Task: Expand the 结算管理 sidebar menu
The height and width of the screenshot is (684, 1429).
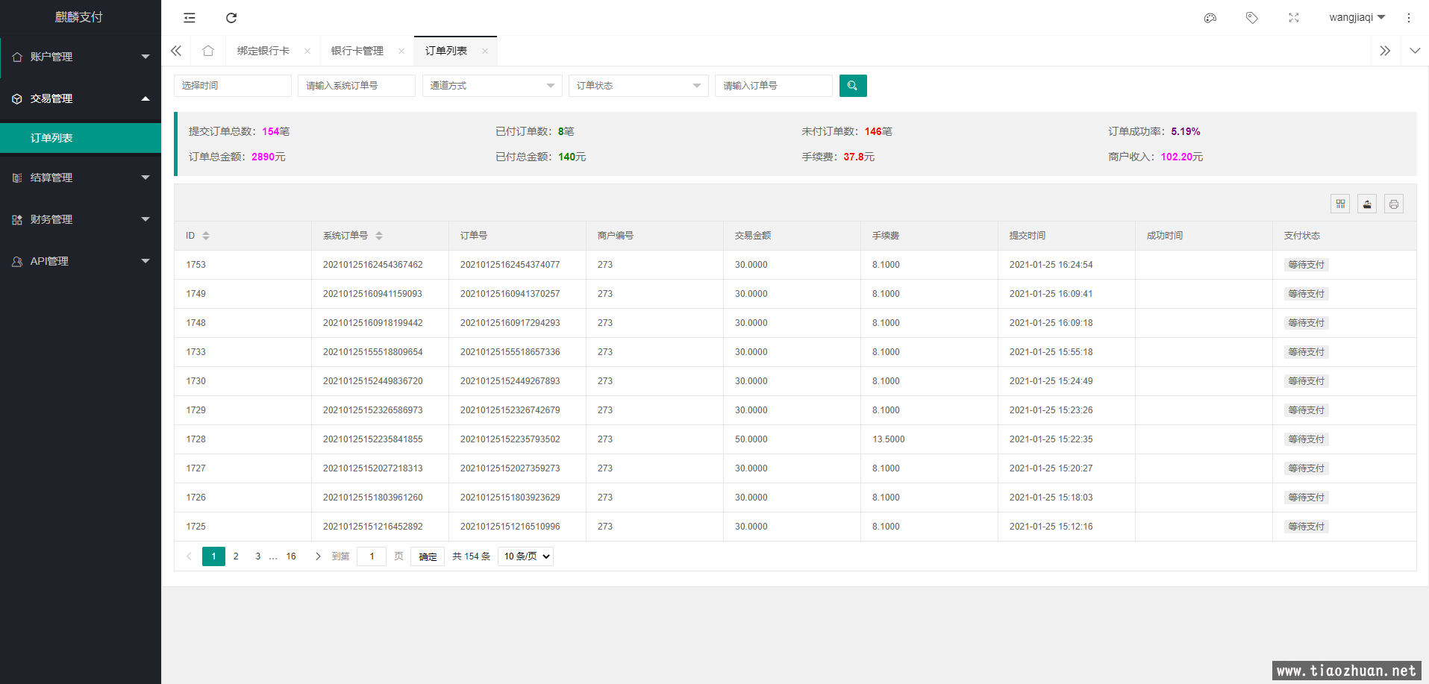Action: tap(81, 178)
